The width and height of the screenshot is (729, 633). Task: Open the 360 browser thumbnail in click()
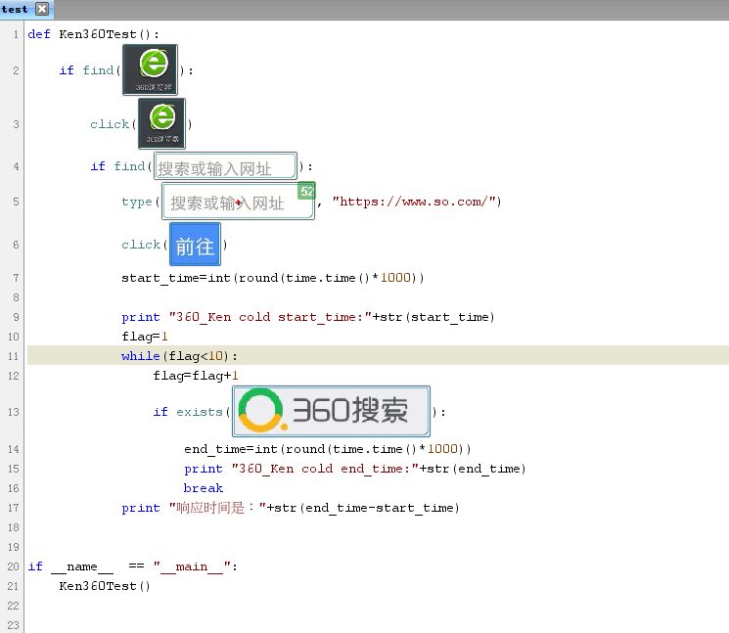pyautogui.click(x=161, y=123)
